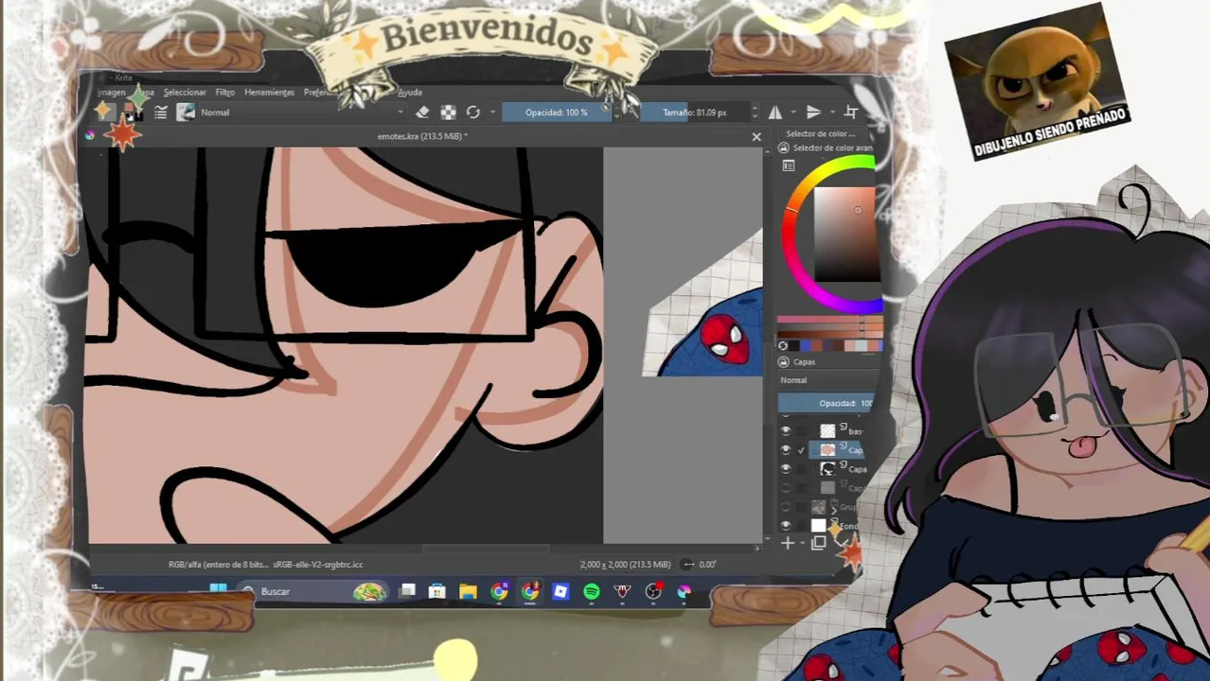Click the reload original preset icon

coord(473,113)
